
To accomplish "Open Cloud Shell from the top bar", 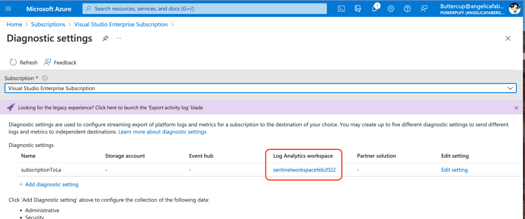I will pyautogui.click(x=341, y=9).
